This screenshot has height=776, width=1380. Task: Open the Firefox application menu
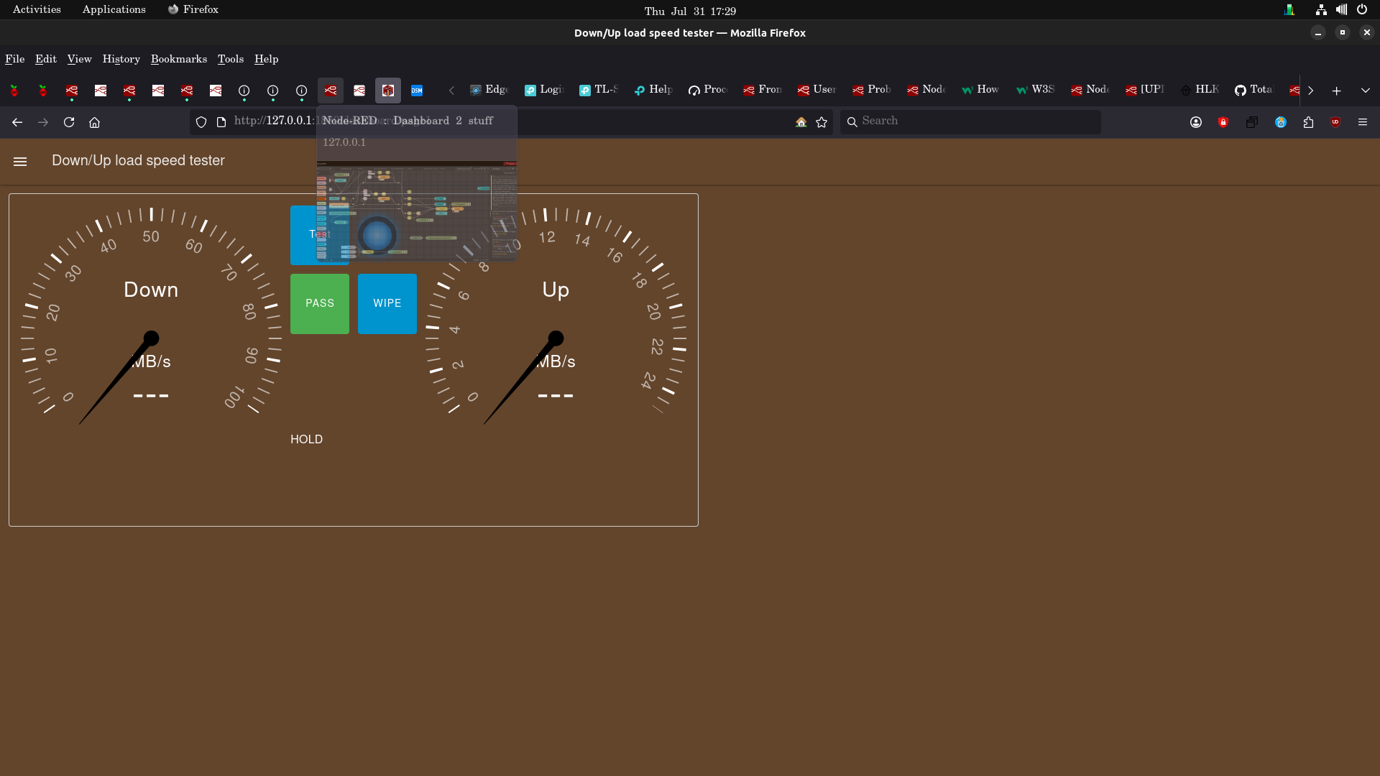pos(1363,122)
